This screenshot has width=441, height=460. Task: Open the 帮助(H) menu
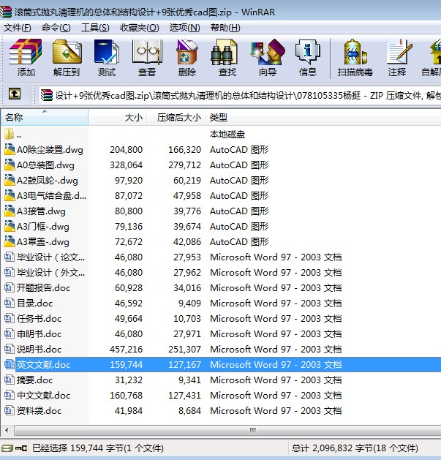click(x=225, y=28)
